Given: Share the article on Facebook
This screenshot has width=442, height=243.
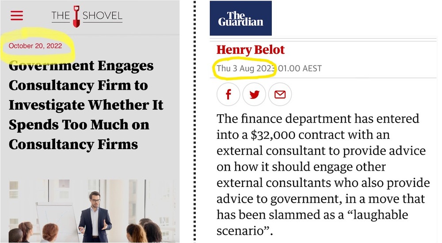Looking at the screenshot, I should point(228,94).
